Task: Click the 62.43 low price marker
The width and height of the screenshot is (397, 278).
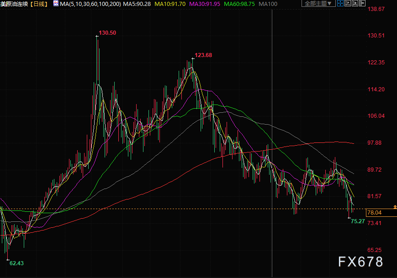Action: 16,263
